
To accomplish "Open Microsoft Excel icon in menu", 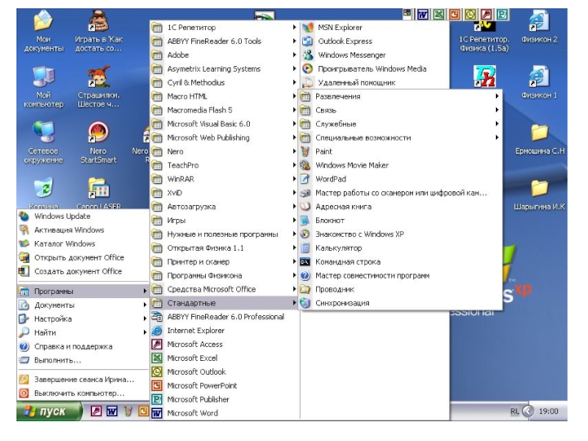I will (x=157, y=358).
